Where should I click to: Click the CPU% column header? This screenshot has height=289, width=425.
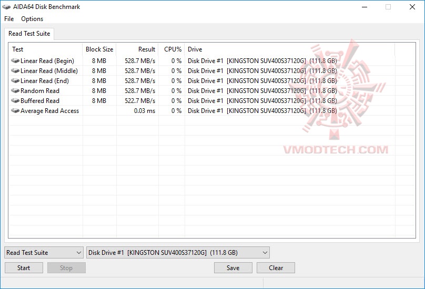pos(172,49)
